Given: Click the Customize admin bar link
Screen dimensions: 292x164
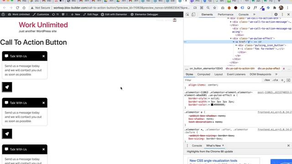Looking at the screenshot, I should click(41, 14).
